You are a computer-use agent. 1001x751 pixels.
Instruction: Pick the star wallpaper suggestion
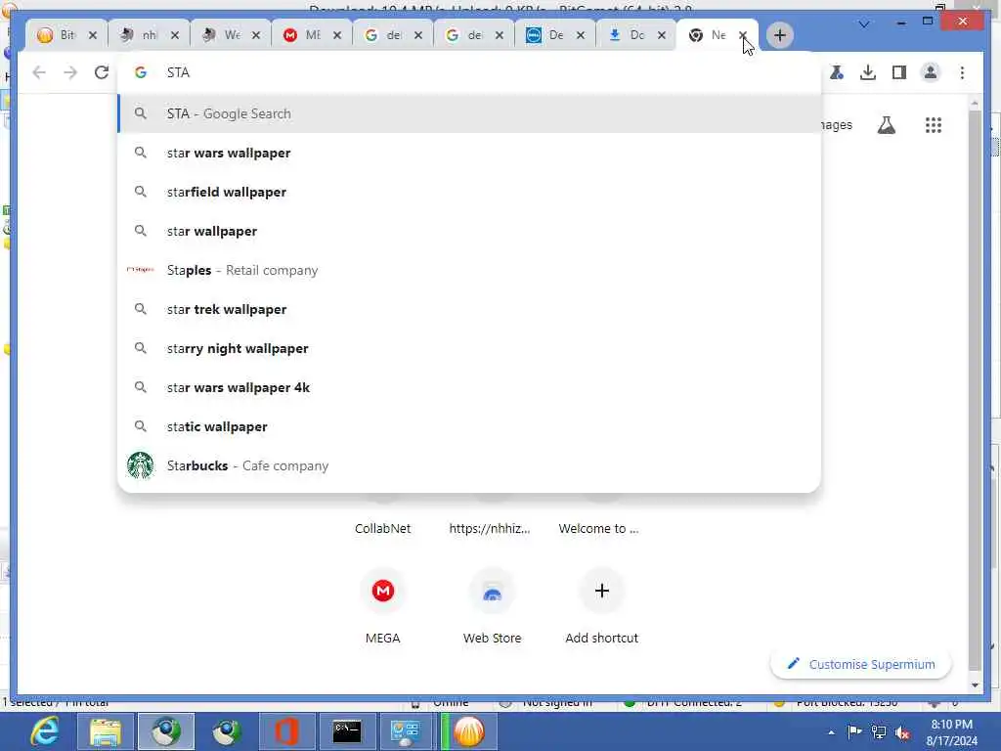(x=469, y=231)
